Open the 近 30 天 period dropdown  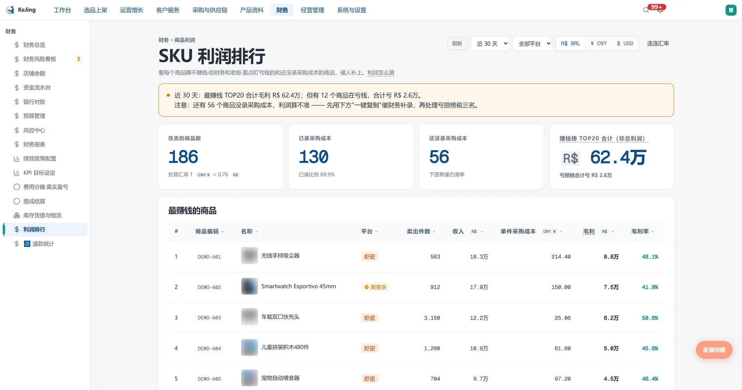(490, 43)
